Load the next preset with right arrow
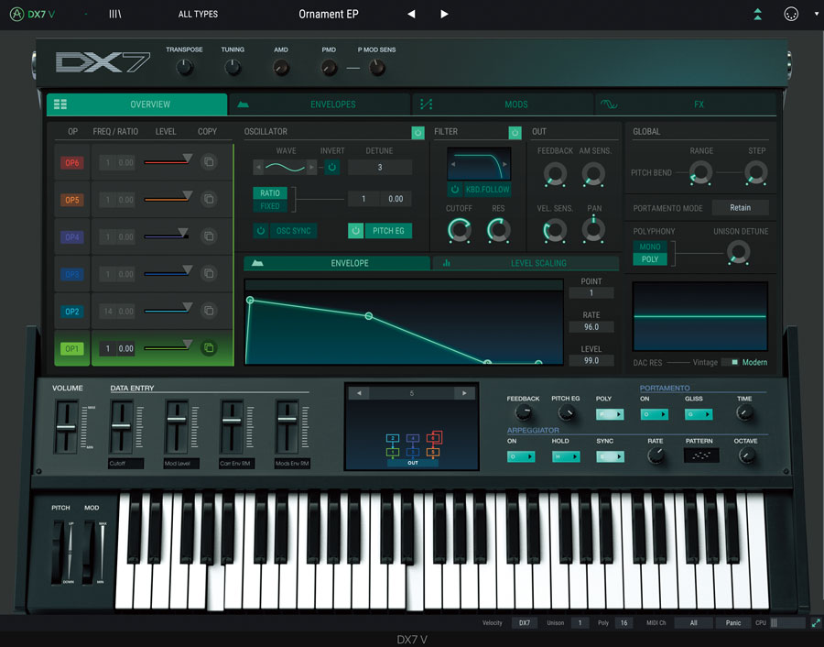 (444, 14)
